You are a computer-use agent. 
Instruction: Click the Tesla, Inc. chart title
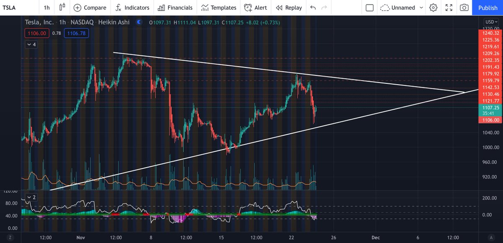click(x=40, y=22)
